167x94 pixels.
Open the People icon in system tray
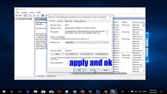(122, 92)
